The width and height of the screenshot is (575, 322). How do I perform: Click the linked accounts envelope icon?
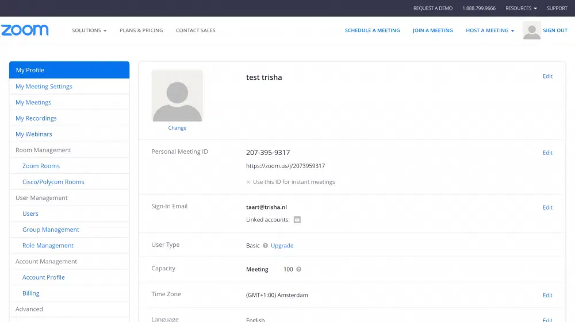coord(297,220)
